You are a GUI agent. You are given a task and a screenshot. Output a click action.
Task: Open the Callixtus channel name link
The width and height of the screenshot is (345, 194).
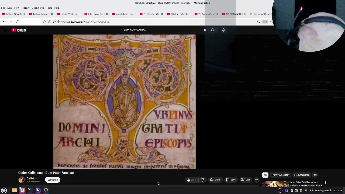tap(32, 178)
